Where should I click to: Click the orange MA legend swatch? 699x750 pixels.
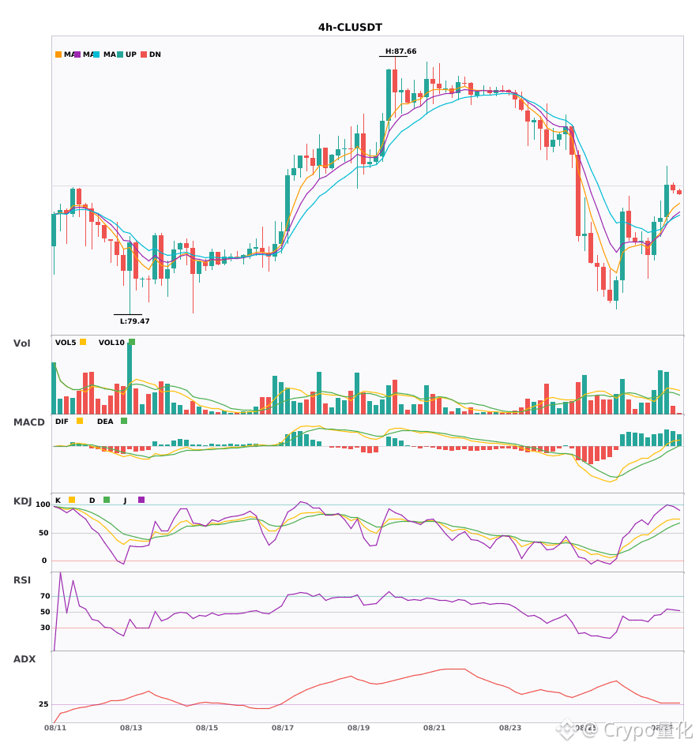point(58,54)
